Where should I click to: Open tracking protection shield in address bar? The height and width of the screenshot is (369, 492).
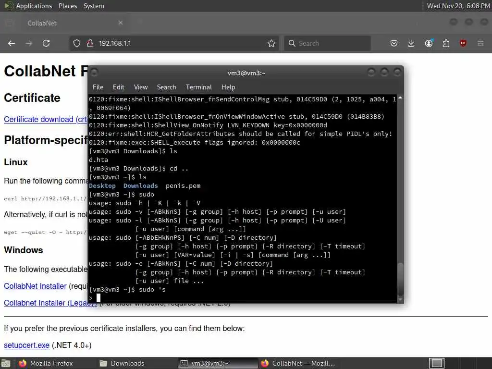tap(77, 43)
